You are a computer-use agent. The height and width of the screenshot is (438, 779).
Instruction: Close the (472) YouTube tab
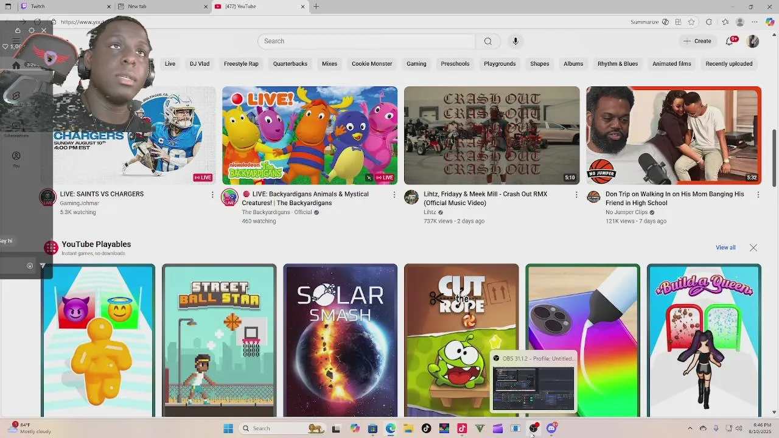click(302, 6)
